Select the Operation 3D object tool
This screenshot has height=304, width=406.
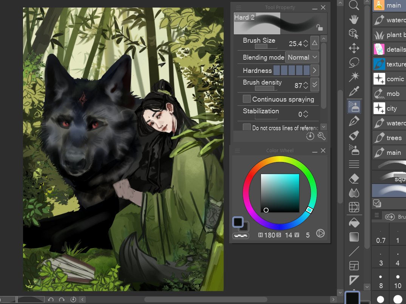pos(354,34)
